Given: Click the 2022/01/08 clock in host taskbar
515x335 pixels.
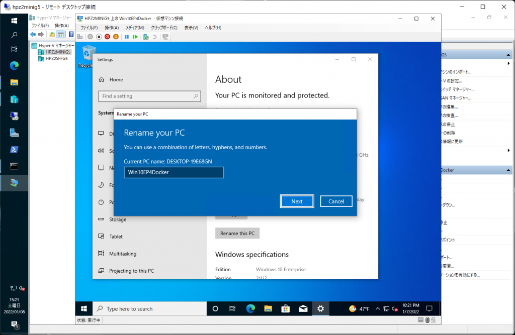Looking at the screenshot, I should [14, 306].
